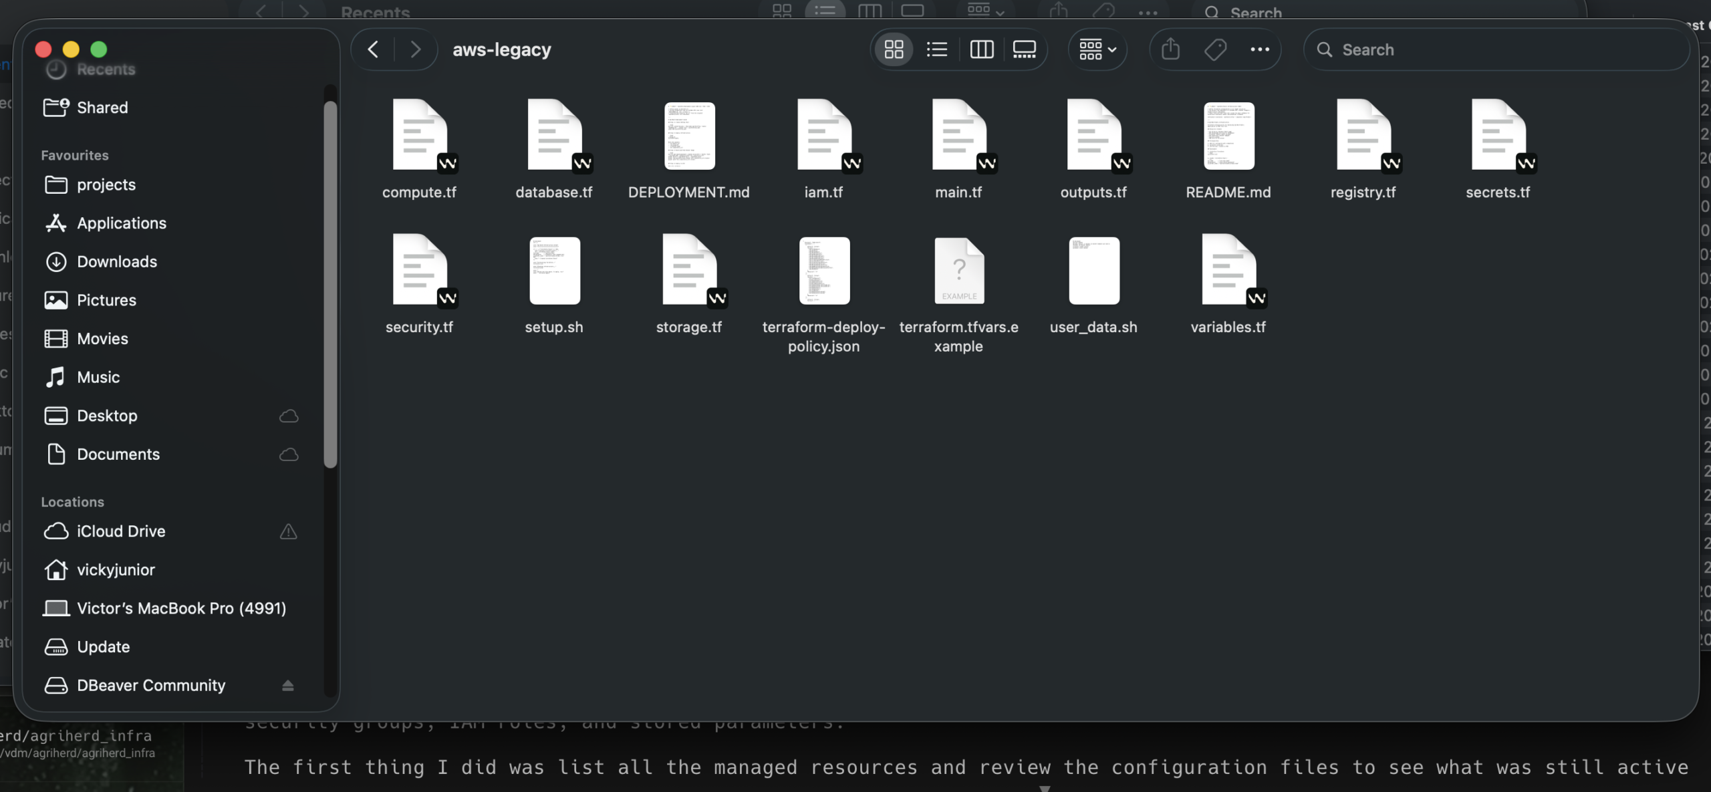Click the iam.tf file name label
Screen dimensions: 1711x792
click(x=823, y=192)
